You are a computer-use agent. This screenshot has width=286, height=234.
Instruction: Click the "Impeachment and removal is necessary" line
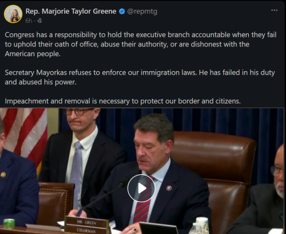pyautogui.click(x=122, y=101)
